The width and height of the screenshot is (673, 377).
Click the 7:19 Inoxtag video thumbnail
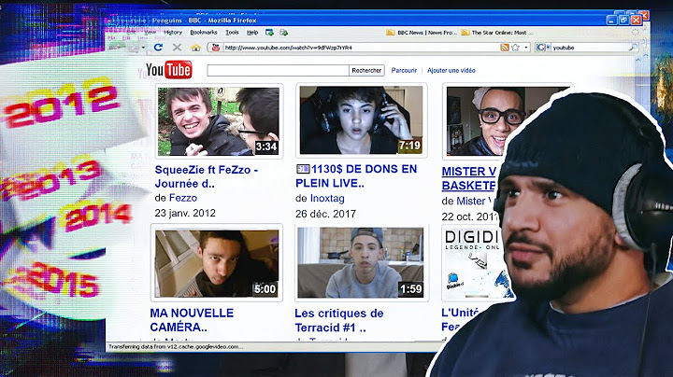click(x=361, y=120)
